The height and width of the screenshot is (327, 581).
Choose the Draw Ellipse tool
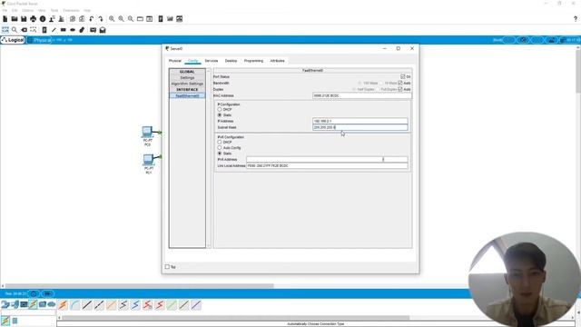(x=73, y=30)
